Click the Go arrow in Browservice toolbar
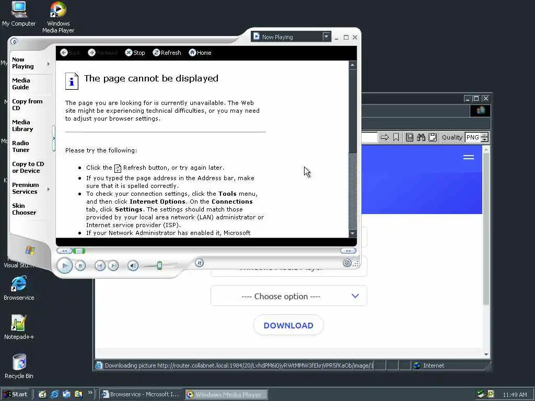The width and height of the screenshot is (535, 401). (x=385, y=137)
